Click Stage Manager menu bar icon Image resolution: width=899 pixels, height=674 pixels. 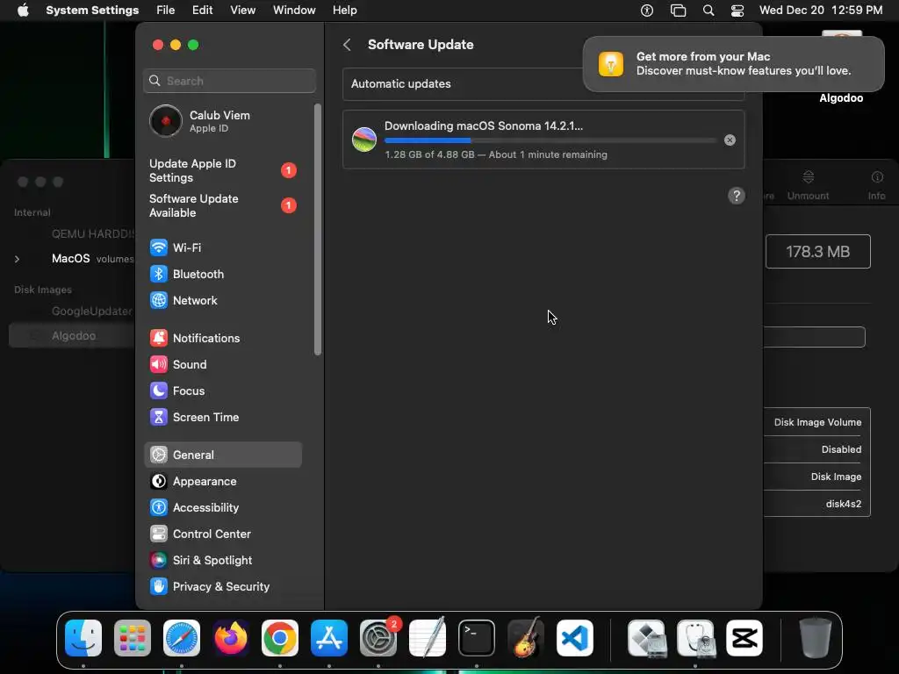679,11
